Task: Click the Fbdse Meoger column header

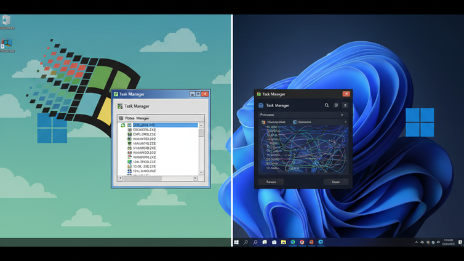Action: click(x=161, y=118)
